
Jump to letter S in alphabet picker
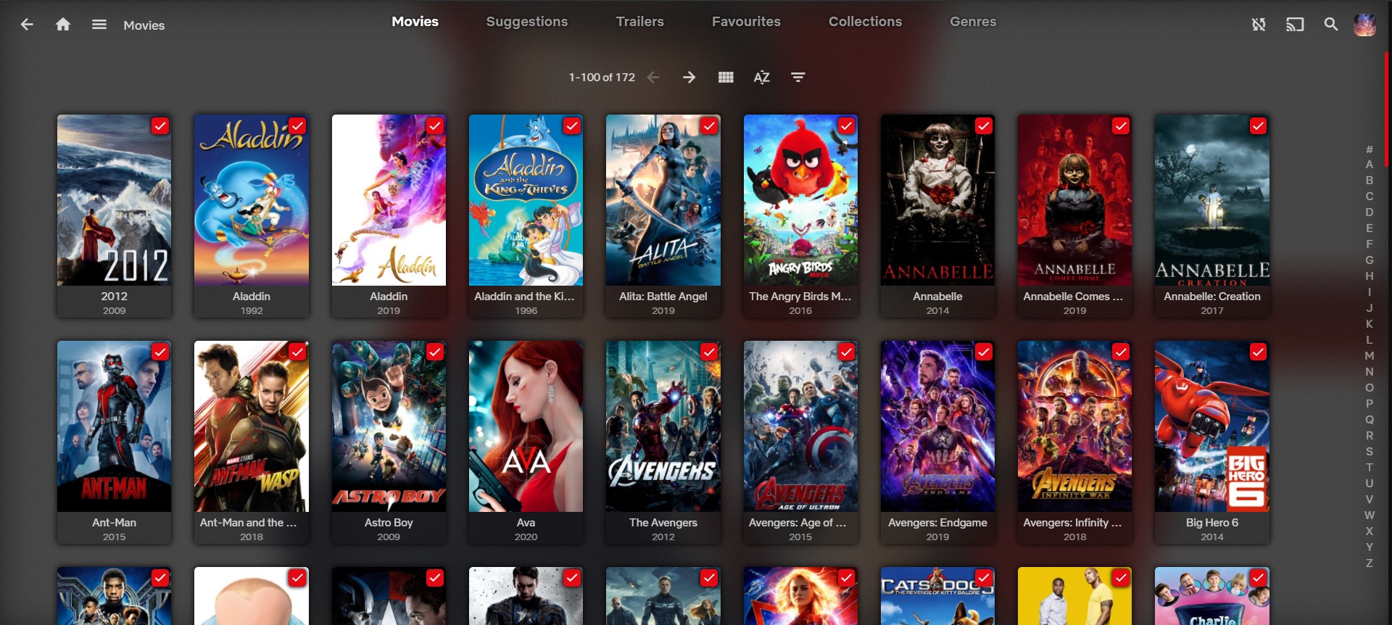(1370, 452)
